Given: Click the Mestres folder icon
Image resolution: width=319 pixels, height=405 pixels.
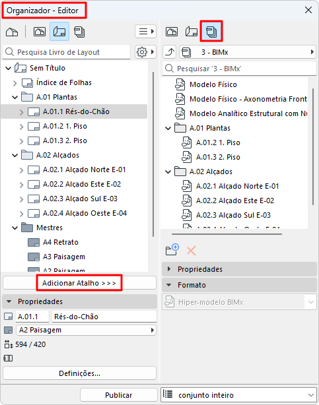Looking at the screenshot, I should click(27, 228).
